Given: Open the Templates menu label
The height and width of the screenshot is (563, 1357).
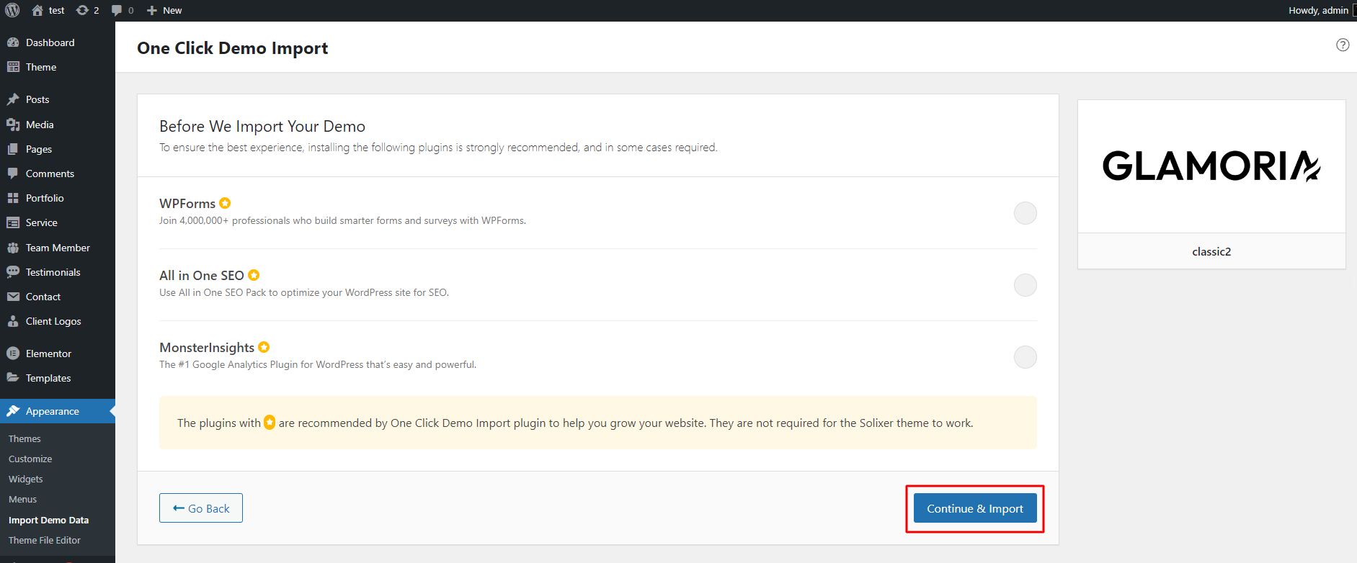Looking at the screenshot, I should point(48,378).
